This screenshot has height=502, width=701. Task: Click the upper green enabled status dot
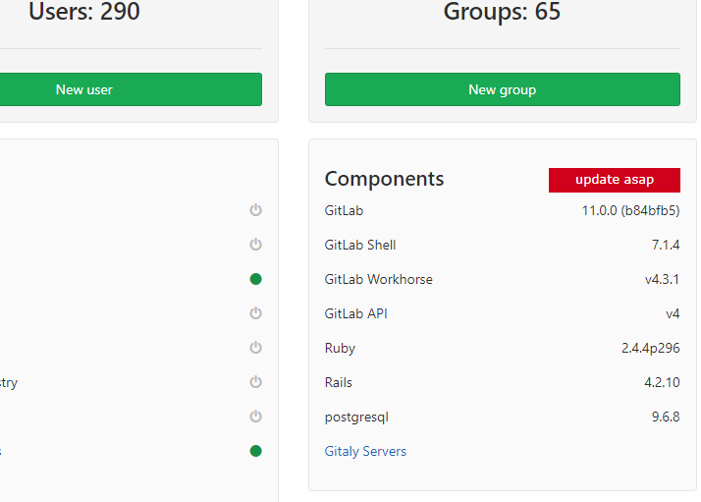255,279
